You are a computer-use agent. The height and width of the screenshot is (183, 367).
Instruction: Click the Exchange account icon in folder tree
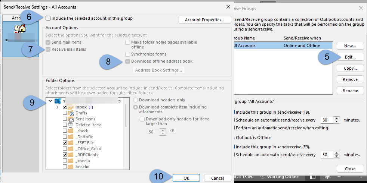coord(58,101)
